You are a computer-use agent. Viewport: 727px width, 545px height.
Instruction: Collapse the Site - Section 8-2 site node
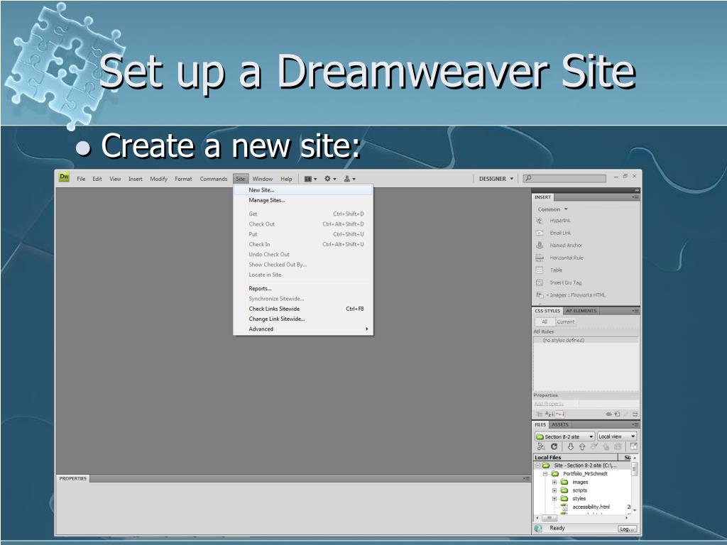coord(538,466)
